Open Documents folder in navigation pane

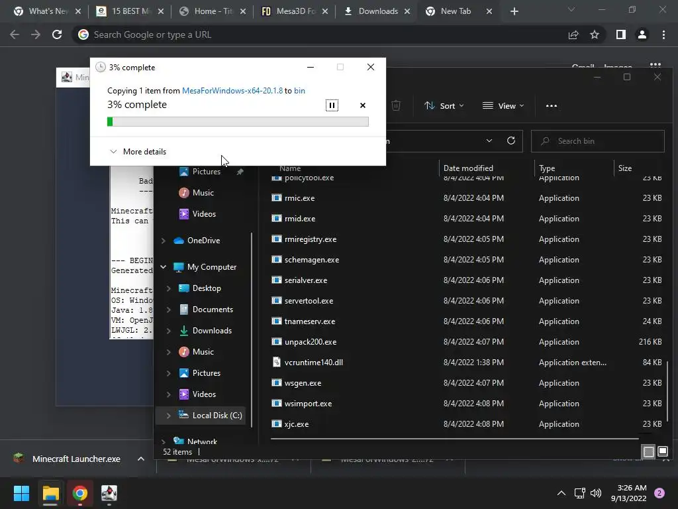(213, 310)
